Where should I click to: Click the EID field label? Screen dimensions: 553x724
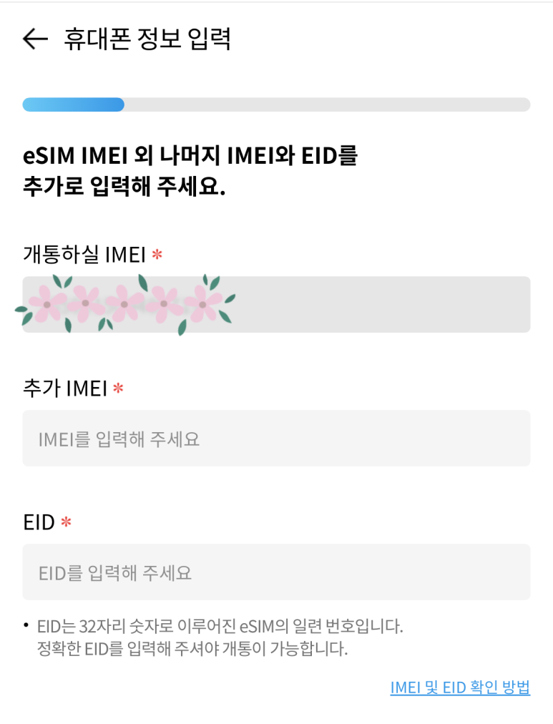point(39,522)
